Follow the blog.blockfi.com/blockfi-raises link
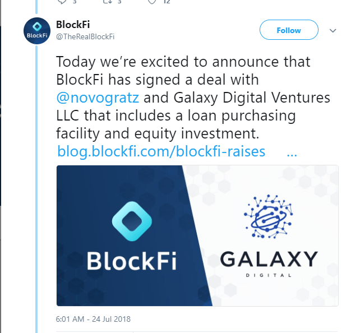The height and width of the screenshot is (333, 360). click(161, 151)
